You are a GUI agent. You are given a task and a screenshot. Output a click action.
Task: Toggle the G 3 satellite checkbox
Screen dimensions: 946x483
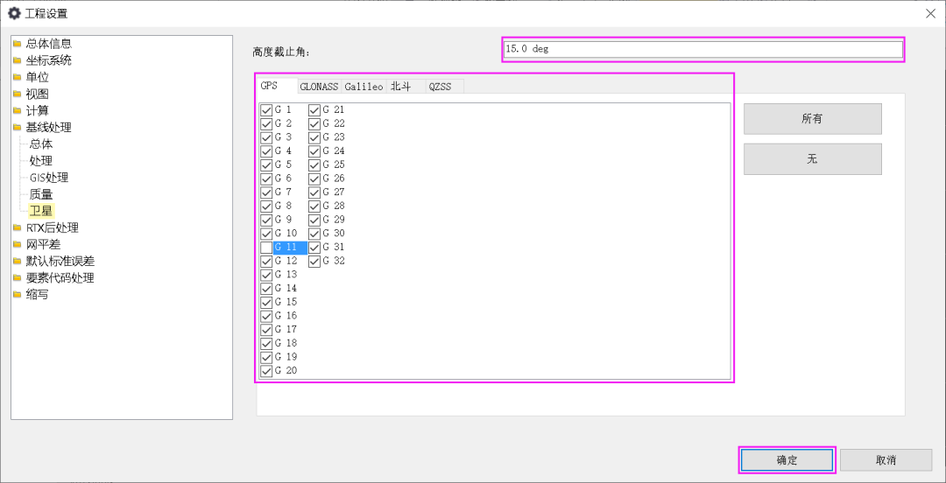click(x=266, y=136)
